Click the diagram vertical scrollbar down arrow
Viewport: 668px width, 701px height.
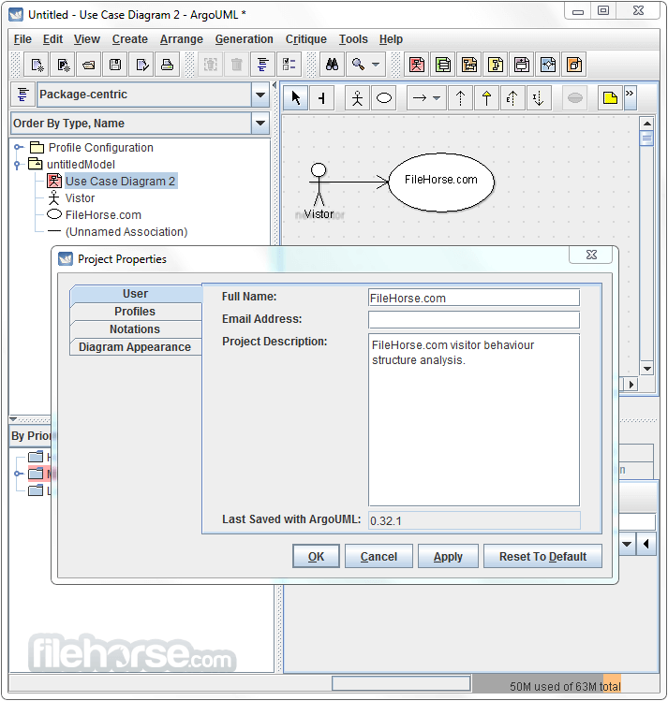click(647, 369)
